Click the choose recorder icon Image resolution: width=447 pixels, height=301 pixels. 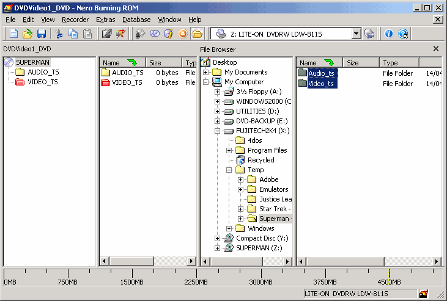369,34
